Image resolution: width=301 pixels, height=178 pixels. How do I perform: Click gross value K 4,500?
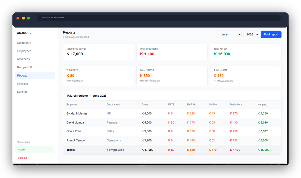[x=147, y=113]
